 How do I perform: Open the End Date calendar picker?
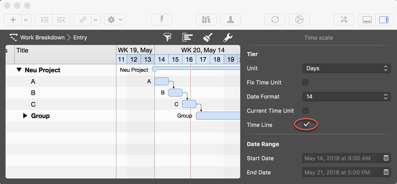coord(386,172)
